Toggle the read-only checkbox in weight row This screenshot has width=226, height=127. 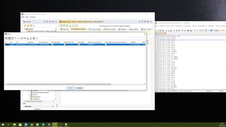52,45
